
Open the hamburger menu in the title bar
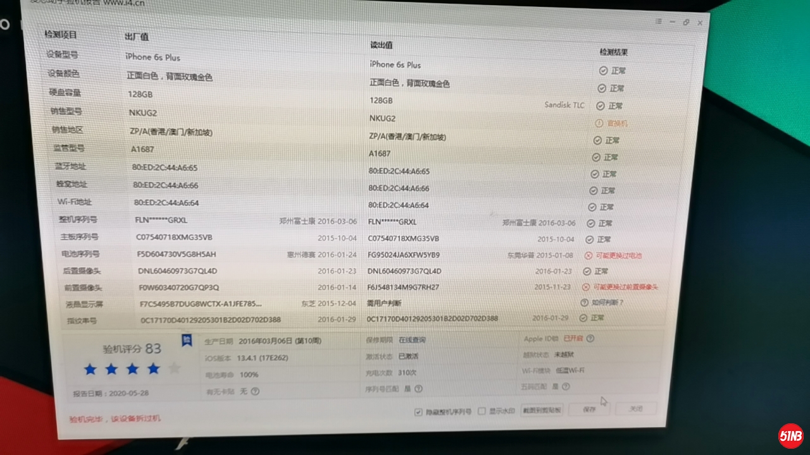click(x=658, y=21)
